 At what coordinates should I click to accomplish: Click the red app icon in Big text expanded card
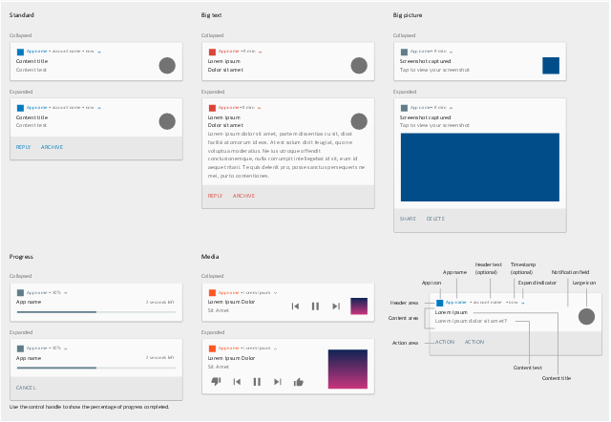(212, 108)
